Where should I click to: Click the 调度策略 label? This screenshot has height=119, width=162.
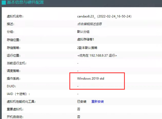14,71
